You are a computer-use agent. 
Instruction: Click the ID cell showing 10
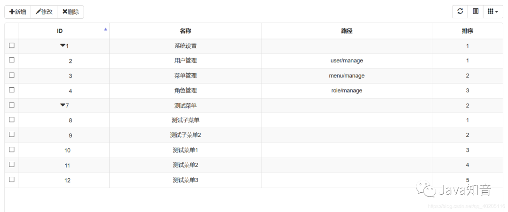coord(64,150)
